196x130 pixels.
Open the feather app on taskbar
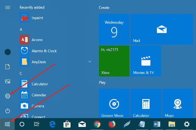pos(127,124)
